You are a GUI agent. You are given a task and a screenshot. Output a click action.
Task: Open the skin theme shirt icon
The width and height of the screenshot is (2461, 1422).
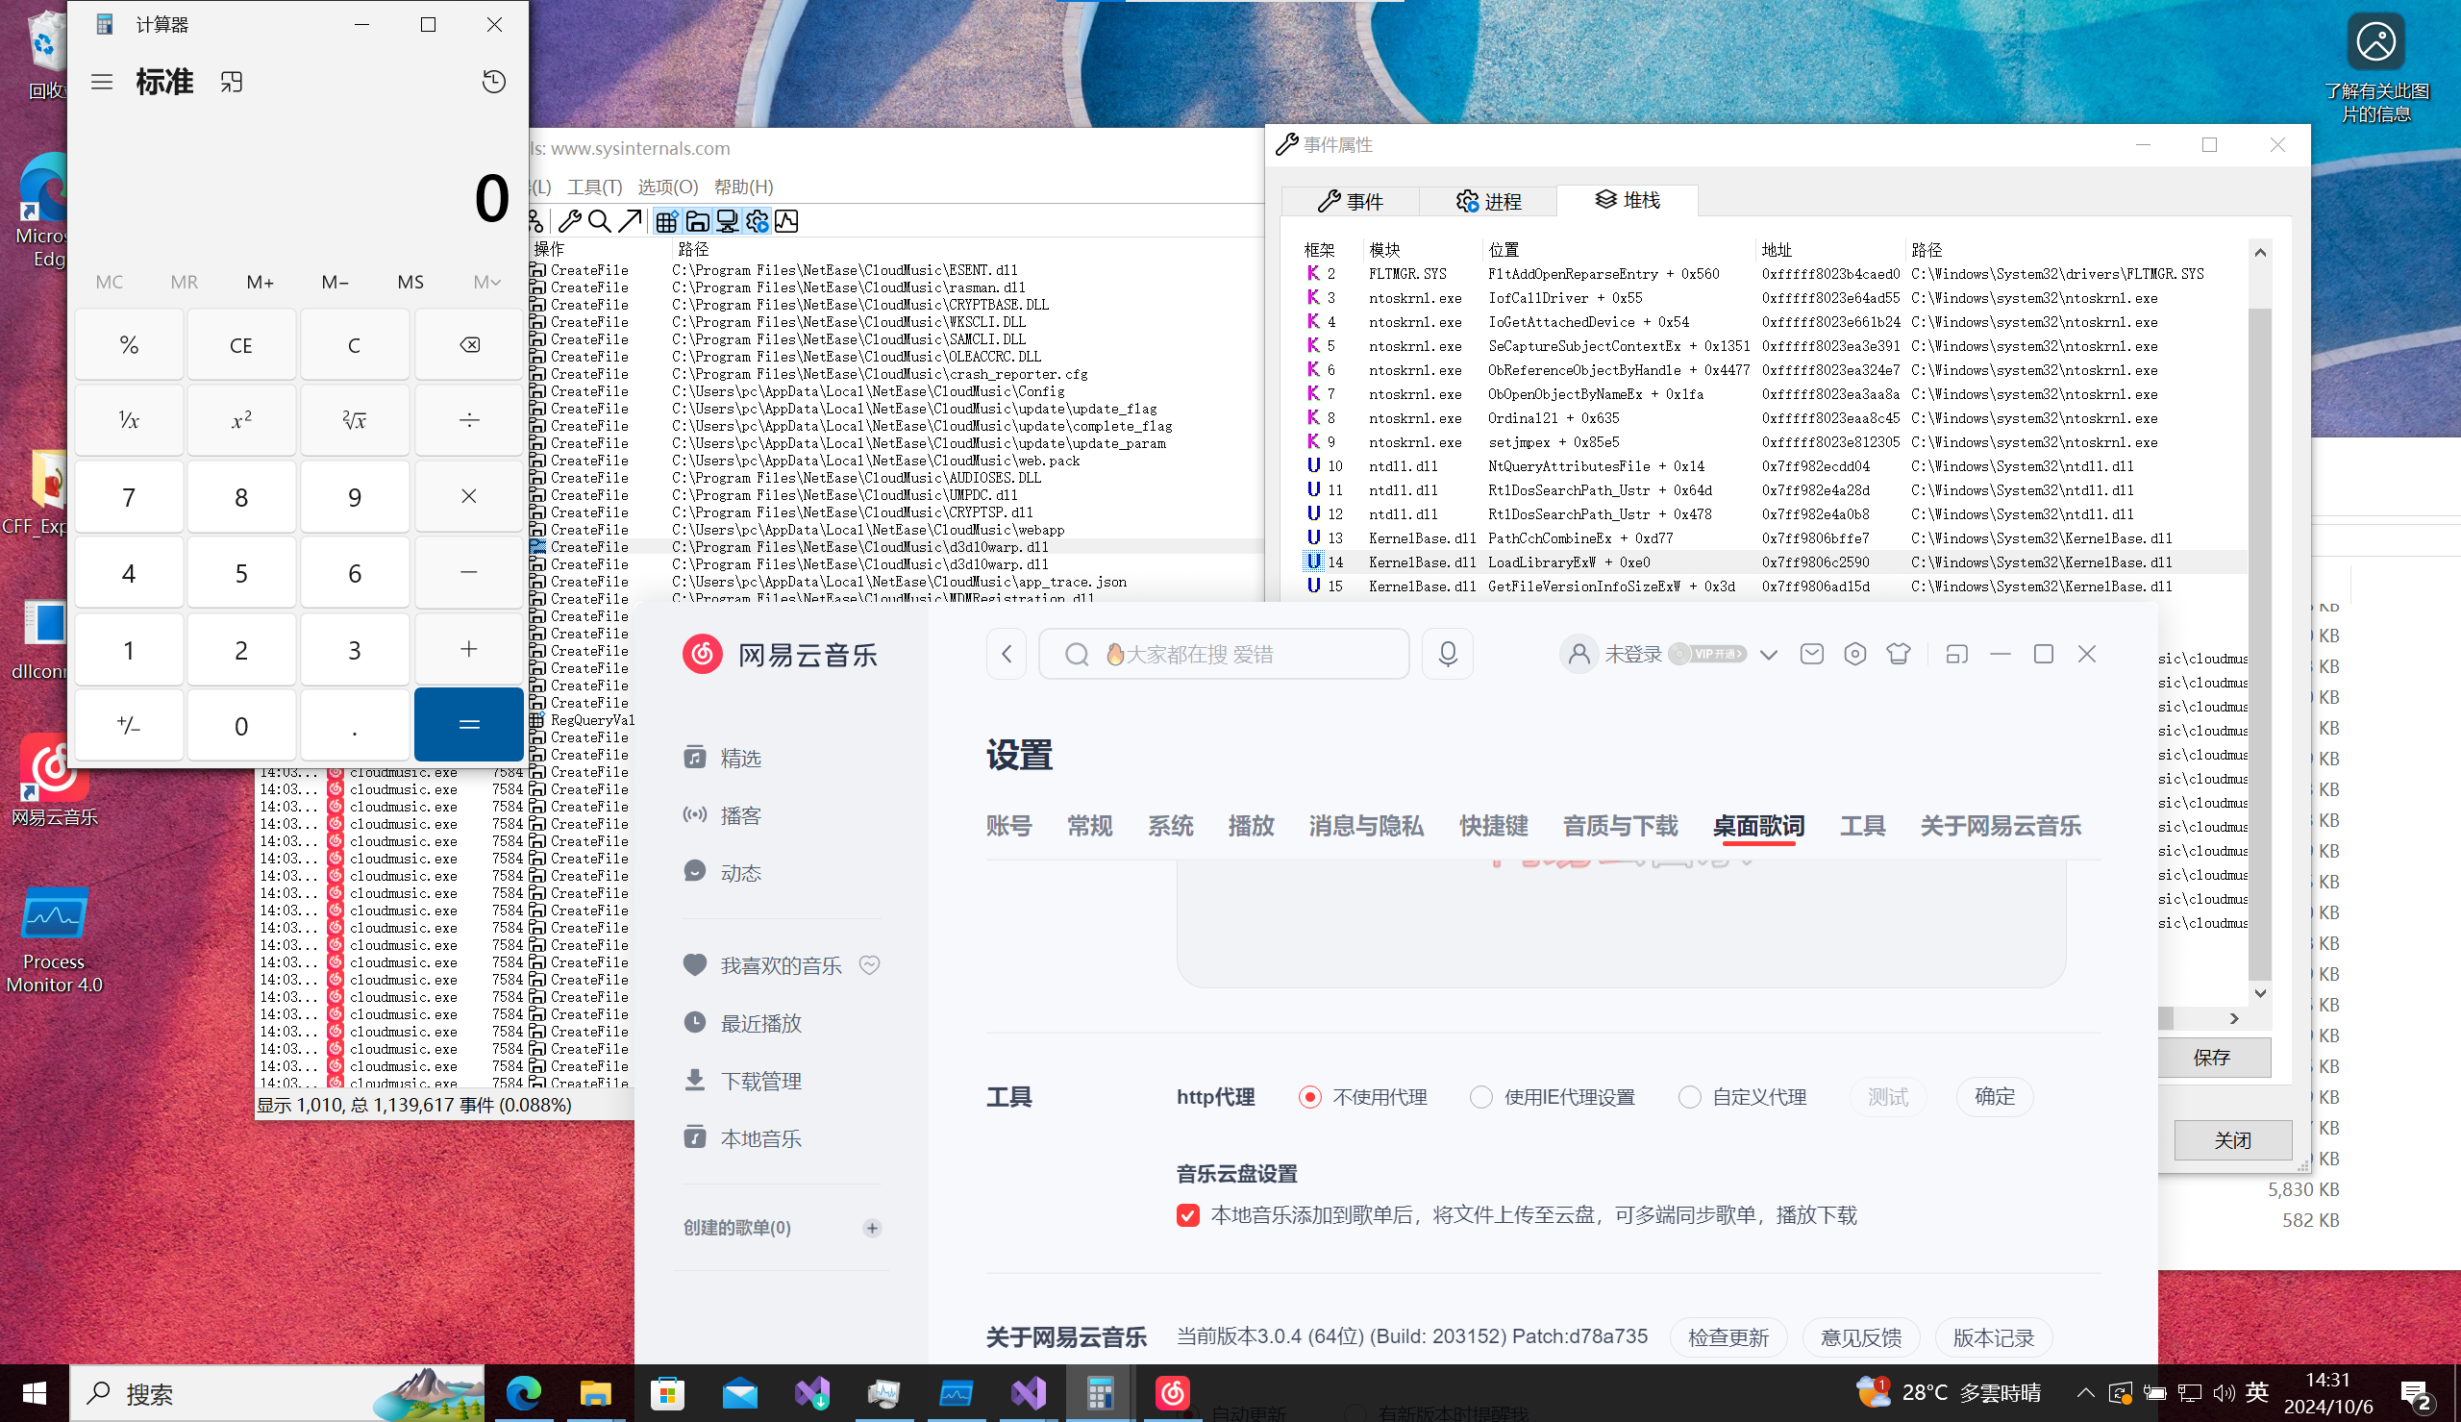(x=1898, y=654)
